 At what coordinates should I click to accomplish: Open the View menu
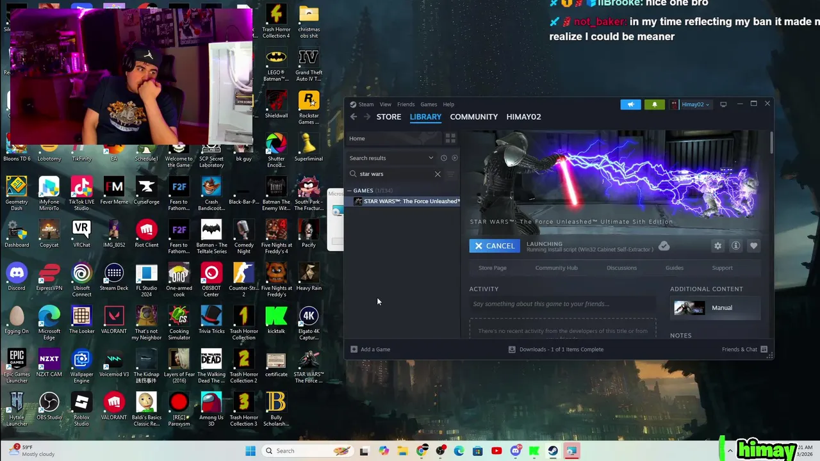point(385,104)
